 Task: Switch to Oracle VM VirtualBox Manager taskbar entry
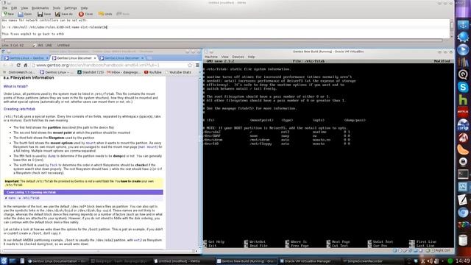point(308,261)
